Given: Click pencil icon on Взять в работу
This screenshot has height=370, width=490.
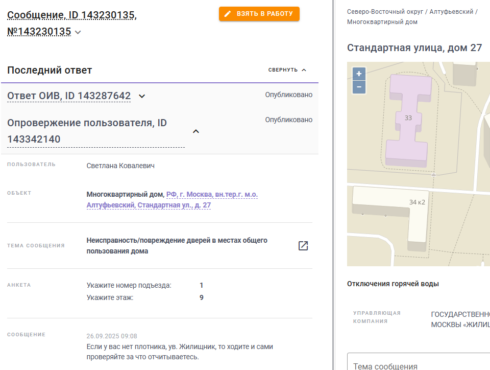Looking at the screenshot, I should pyautogui.click(x=228, y=14).
